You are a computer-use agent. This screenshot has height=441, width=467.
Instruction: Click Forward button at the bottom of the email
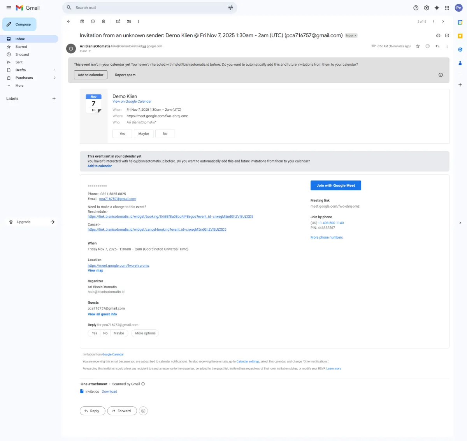[x=122, y=411]
